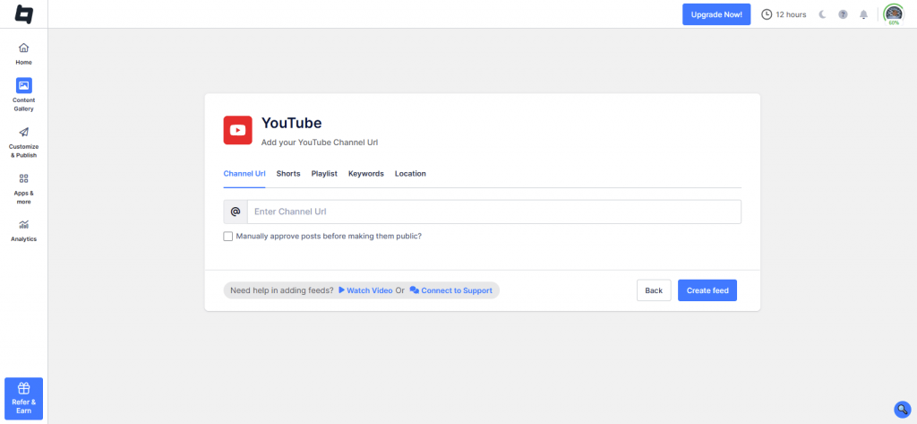Toggle dark mode moon icon
The width and height of the screenshot is (917, 424).
822,14
